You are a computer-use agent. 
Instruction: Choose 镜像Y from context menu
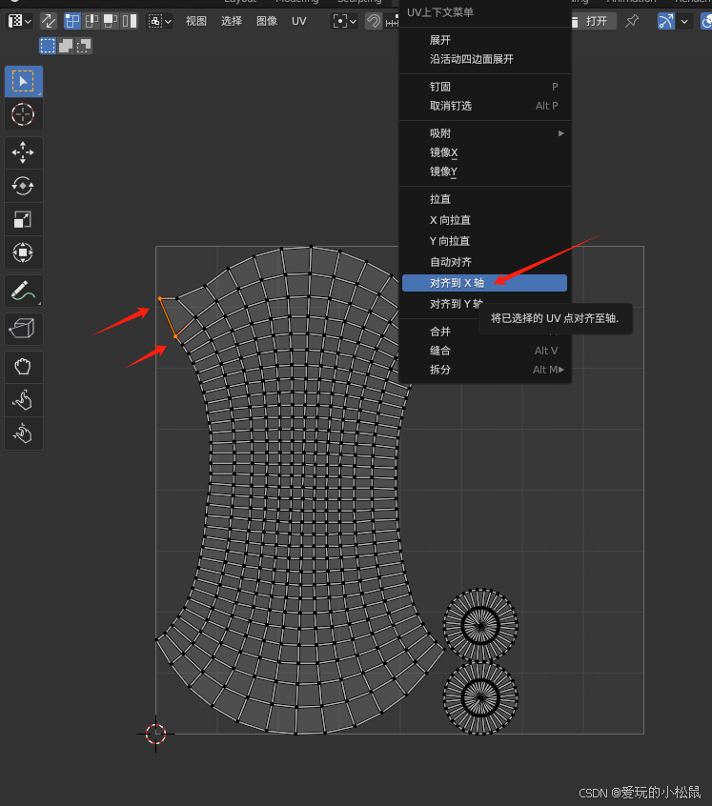[484, 171]
